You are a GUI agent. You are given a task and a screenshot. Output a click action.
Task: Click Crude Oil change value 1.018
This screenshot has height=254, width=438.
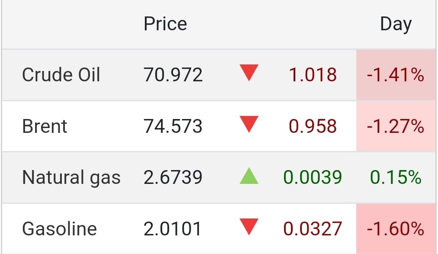313,75
